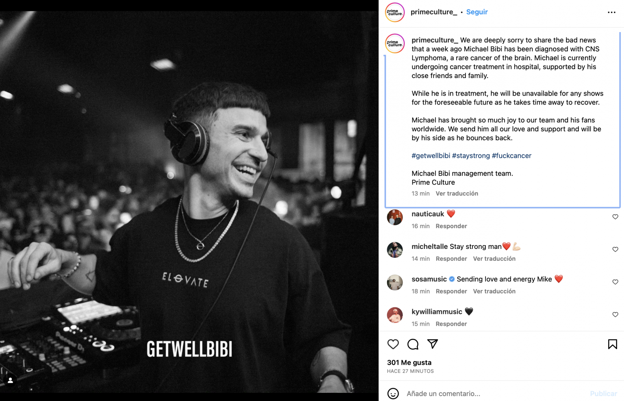This screenshot has width=624, height=401.
Task: Open the three-dot more options menu
Action: (611, 12)
